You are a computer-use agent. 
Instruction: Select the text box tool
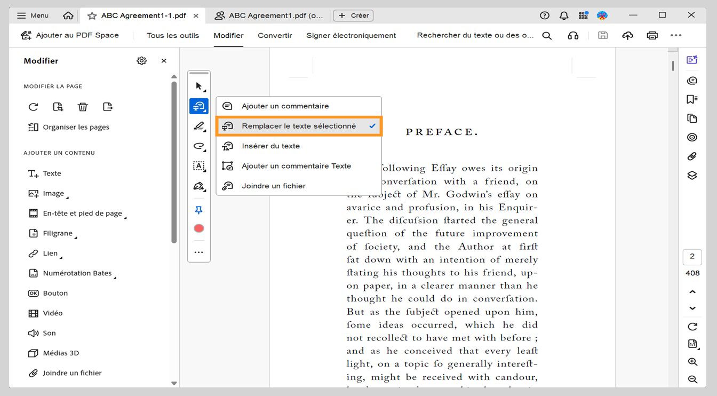198,167
